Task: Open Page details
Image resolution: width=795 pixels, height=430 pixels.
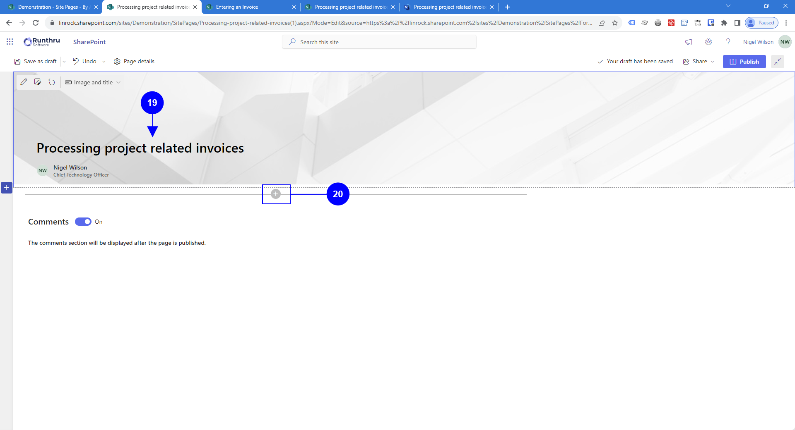Action: [134, 62]
